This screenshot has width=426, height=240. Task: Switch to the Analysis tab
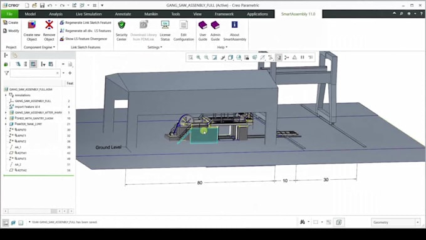pos(56,14)
